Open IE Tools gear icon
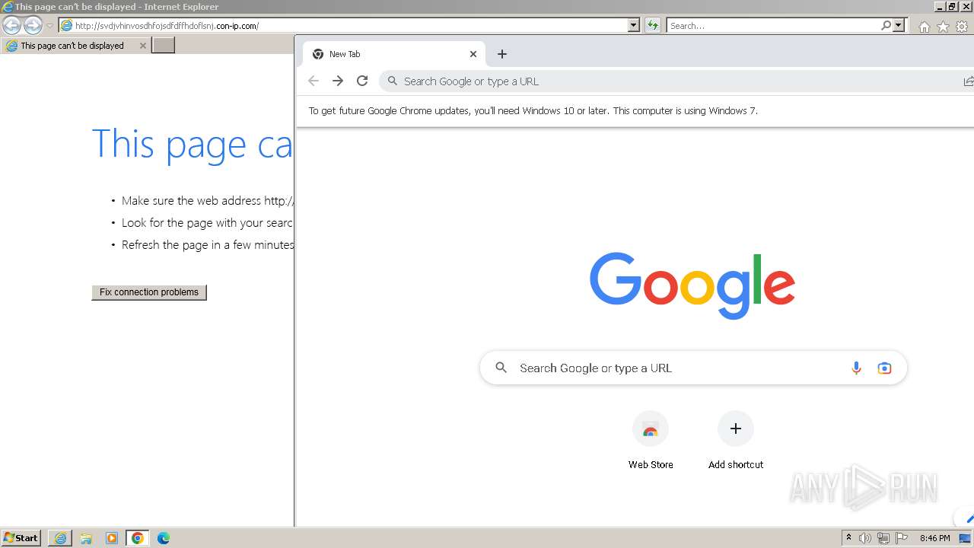Viewport: 974px width, 548px height. click(962, 27)
